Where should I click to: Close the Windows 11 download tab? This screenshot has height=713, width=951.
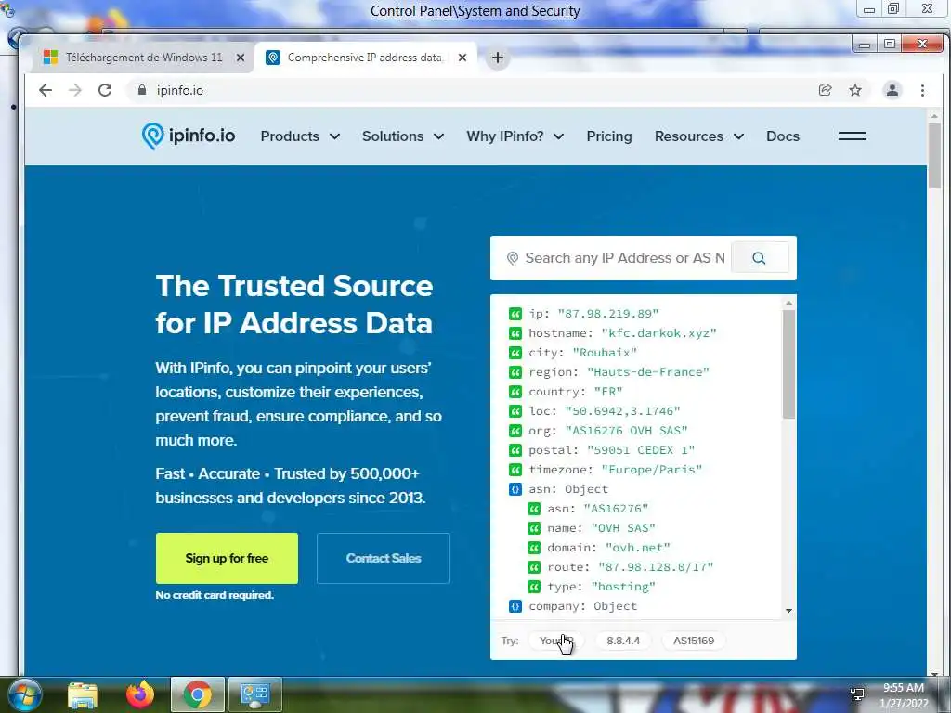241,58
